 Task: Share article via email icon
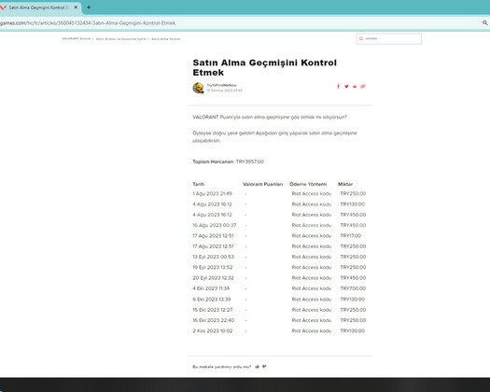point(355,87)
